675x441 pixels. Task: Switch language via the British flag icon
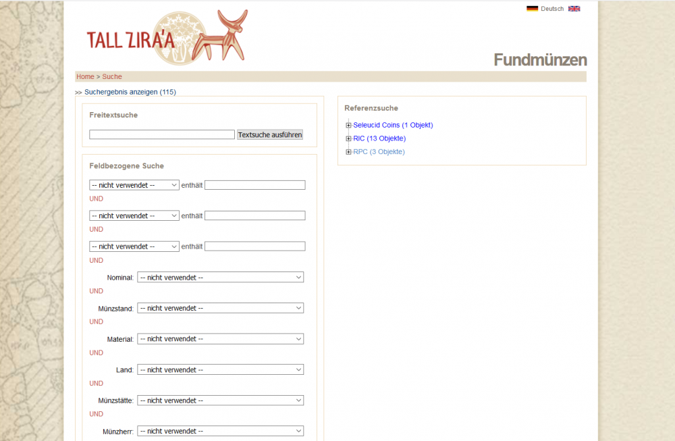point(574,9)
